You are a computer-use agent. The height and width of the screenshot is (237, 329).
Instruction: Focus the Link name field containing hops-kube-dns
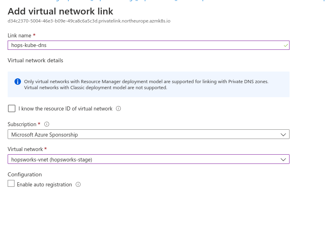[x=149, y=45]
